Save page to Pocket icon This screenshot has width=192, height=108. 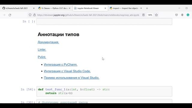coord(176,15)
